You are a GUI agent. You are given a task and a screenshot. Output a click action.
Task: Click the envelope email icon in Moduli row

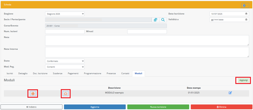[x=66, y=94]
